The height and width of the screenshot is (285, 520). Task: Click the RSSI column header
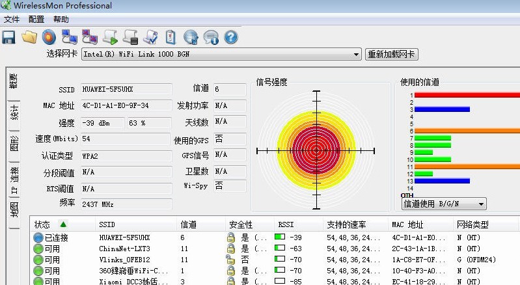[299, 224]
